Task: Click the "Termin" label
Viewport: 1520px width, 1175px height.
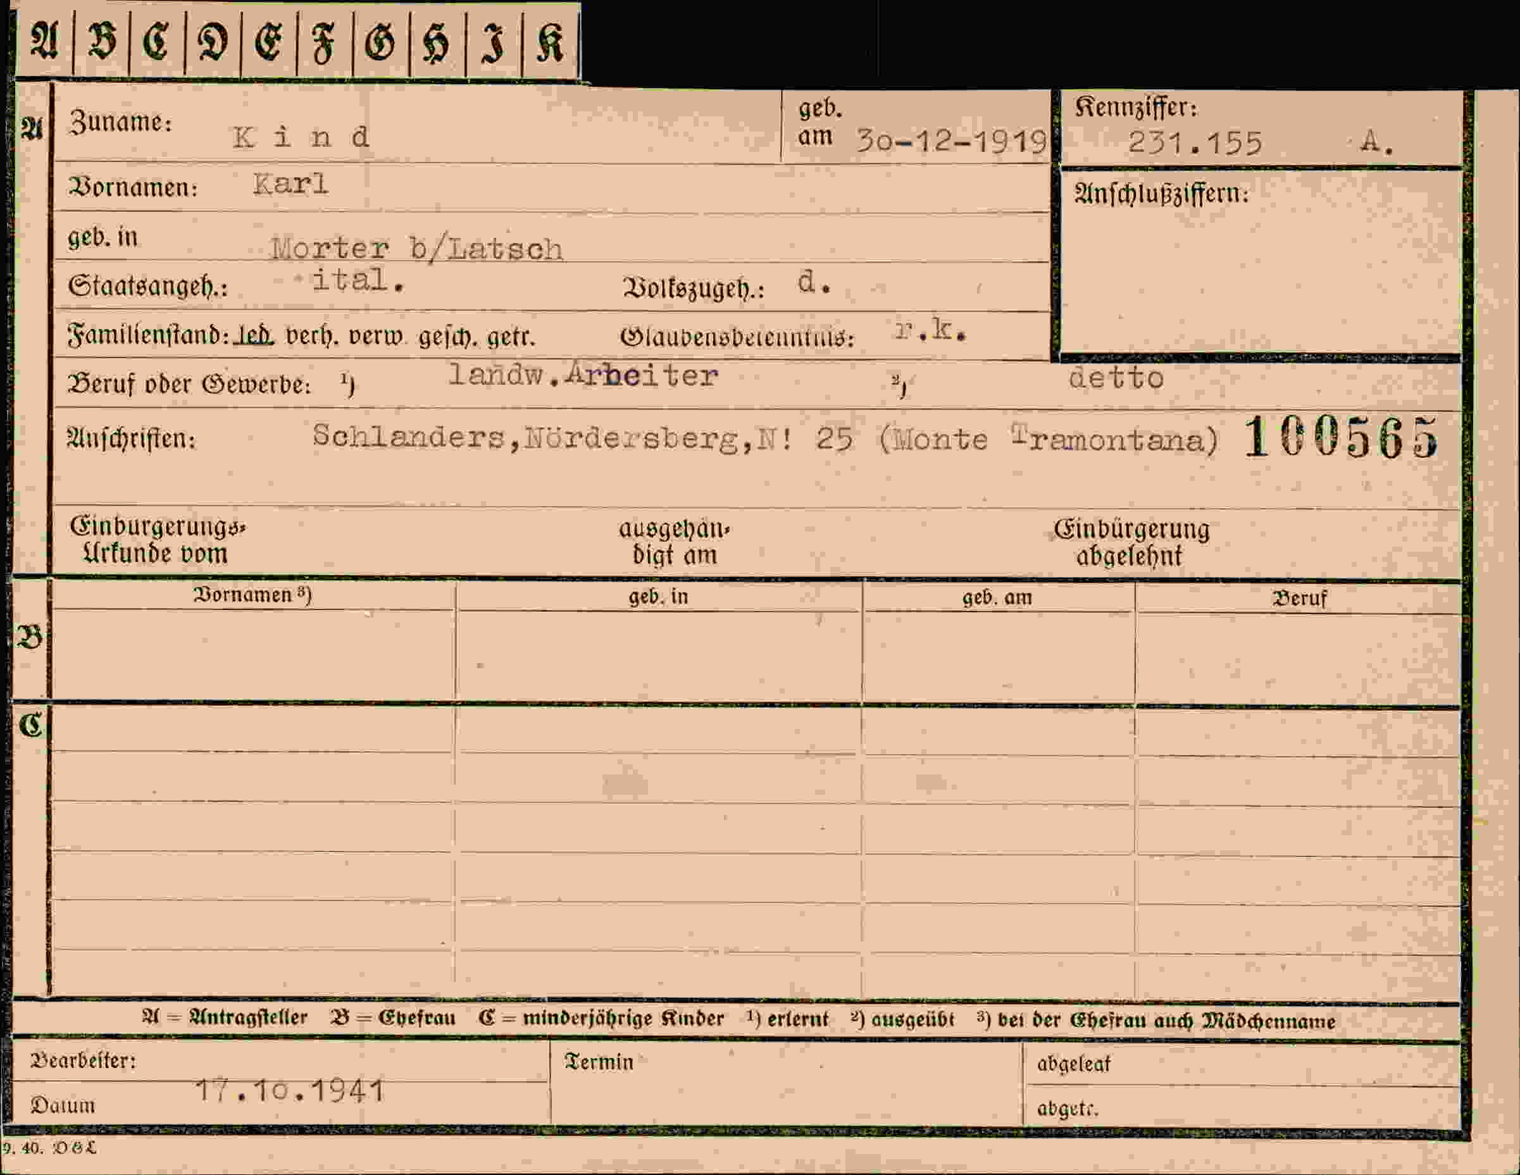Action: pos(599,1062)
